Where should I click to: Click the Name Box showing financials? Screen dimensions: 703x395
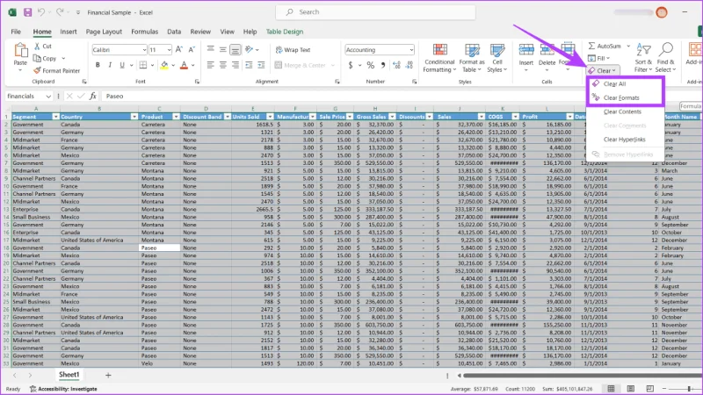click(x=29, y=96)
